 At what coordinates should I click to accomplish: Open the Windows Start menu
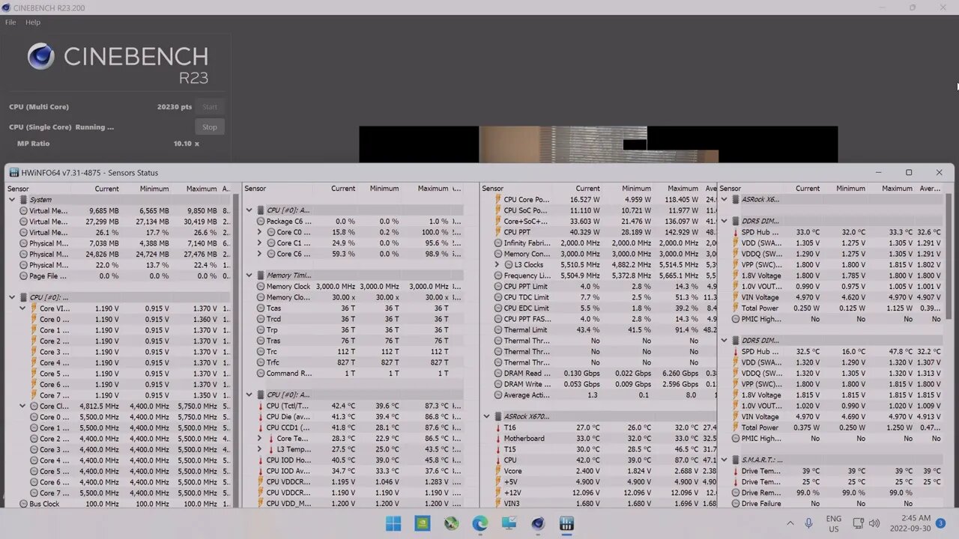pos(393,523)
